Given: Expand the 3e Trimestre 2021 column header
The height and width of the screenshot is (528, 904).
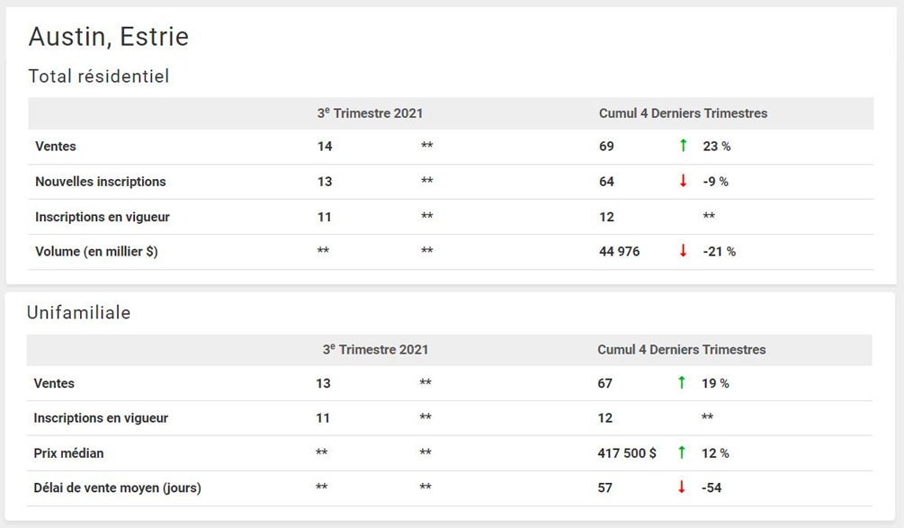Looking at the screenshot, I should 371,113.
